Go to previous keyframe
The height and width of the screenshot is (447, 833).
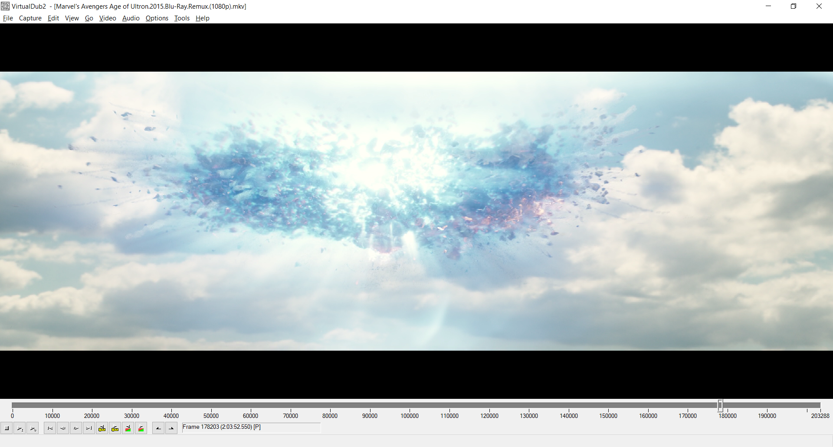pos(102,428)
